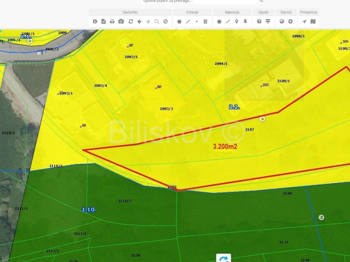Click the refresh arrows icon in Općenito

[131, 21]
